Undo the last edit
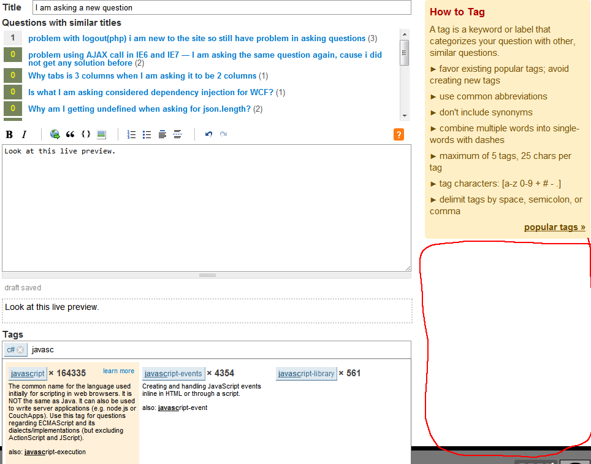Viewport: 591px width, 464px height. coord(208,134)
